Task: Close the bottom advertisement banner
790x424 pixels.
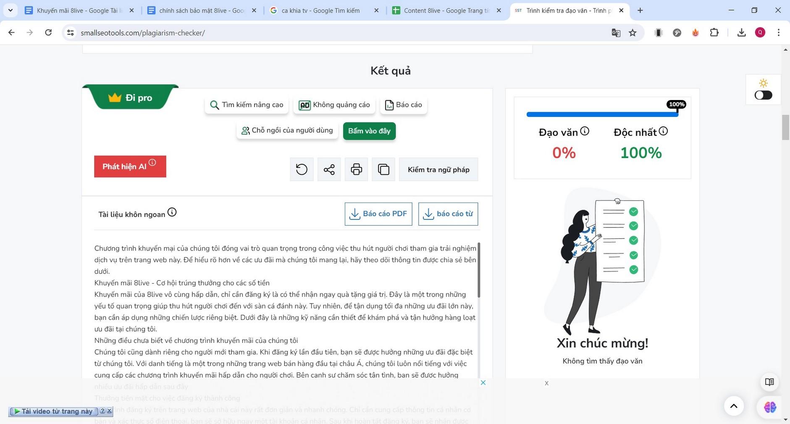Action: [x=483, y=382]
